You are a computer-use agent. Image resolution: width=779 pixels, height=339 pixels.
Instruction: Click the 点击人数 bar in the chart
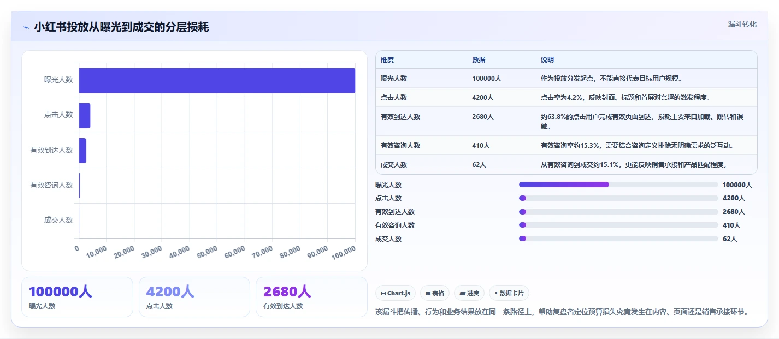(x=85, y=115)
